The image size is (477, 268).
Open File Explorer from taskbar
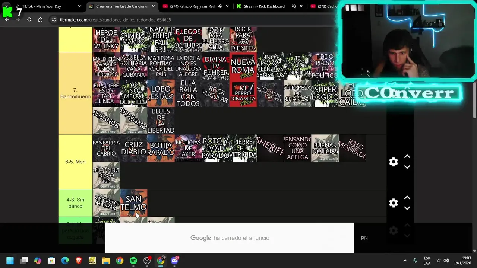(x=106, y=261)
